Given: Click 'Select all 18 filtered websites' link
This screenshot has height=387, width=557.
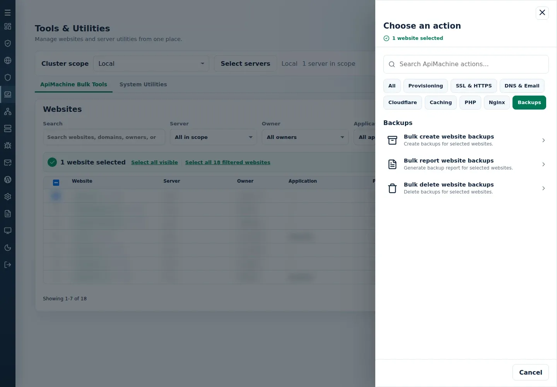Looking at the screenshot, I should (x=228, y=163).
